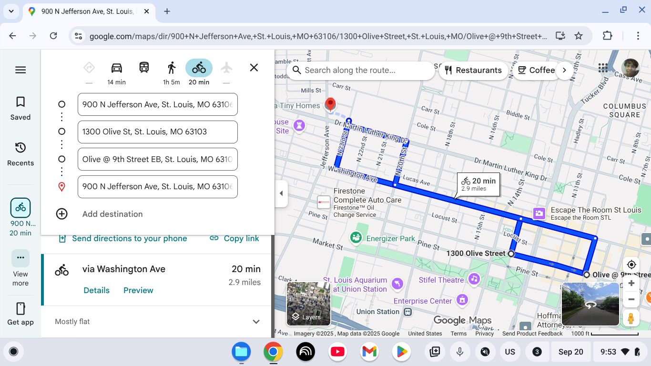Toggle the cycling travel mode
Image resolution: width=651 pixels, height=366 pixels.
point(199,68)
